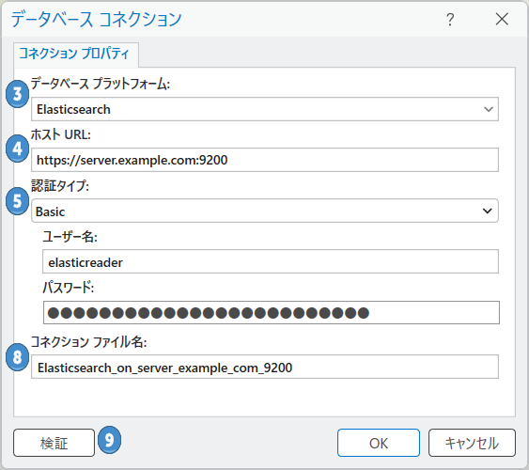The width and height of the screenshot is (529, 470).
Task: Open the データベース プラットフォーム dropdown showing Elasticsearch
Action: pyautogui.click(x=265, y=109)
